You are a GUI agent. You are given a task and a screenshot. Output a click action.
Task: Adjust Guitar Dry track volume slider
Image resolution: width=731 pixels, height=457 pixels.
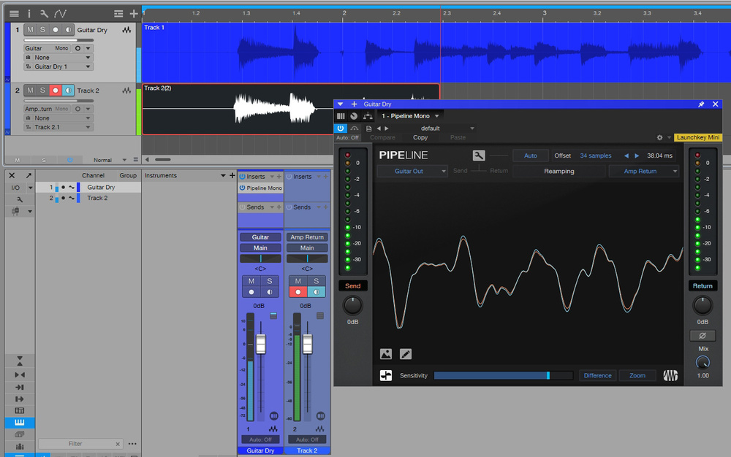click(58, 40)
